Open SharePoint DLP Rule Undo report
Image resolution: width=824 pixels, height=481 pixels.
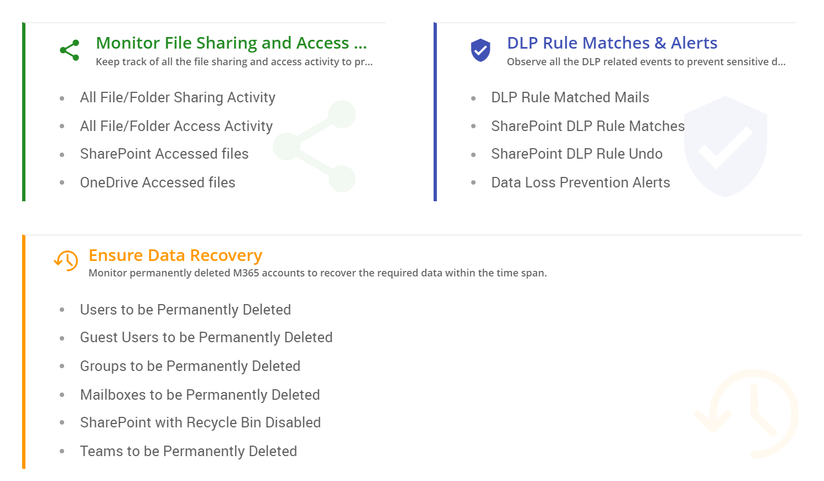[577, 154]
